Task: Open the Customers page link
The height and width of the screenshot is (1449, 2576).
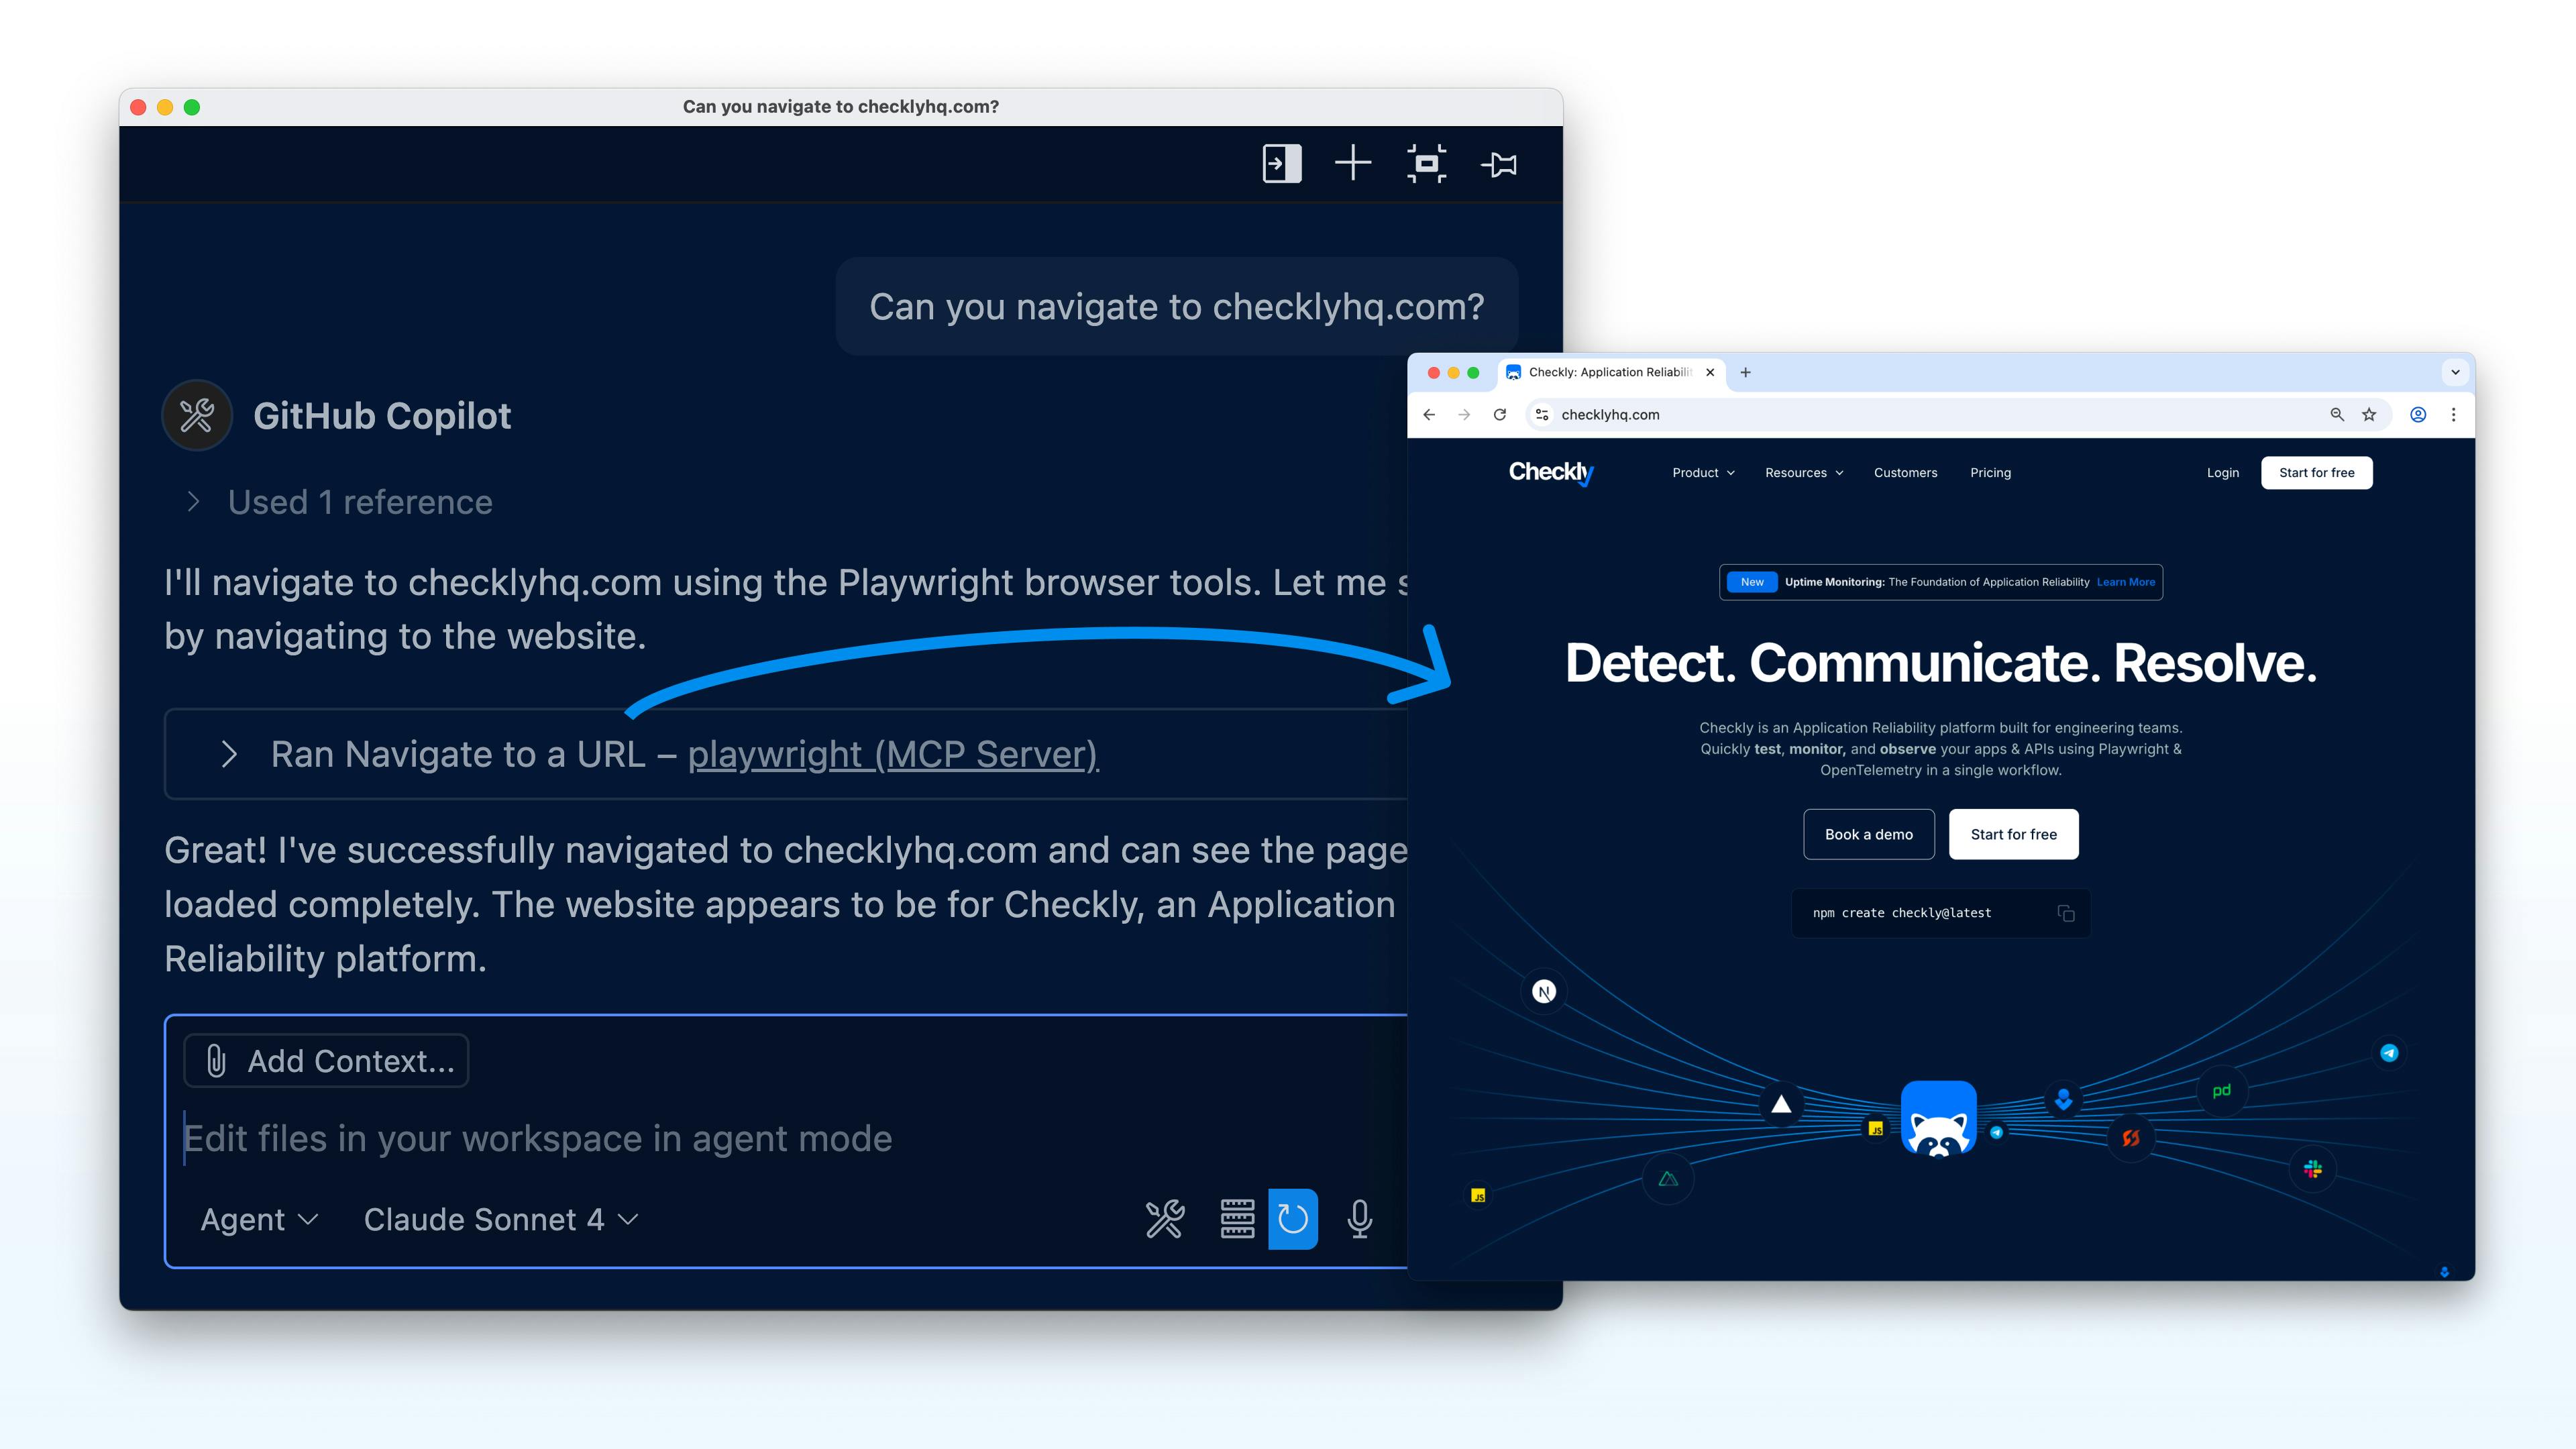Action: [1905, 473]
